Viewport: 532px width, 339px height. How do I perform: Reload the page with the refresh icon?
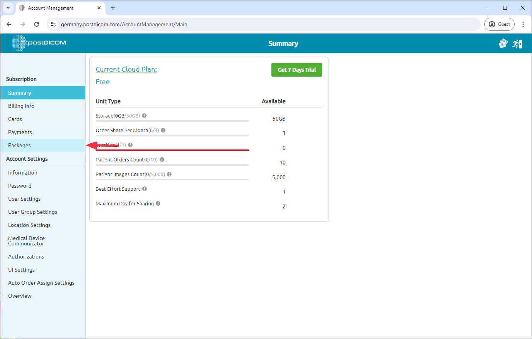(37, 24)
